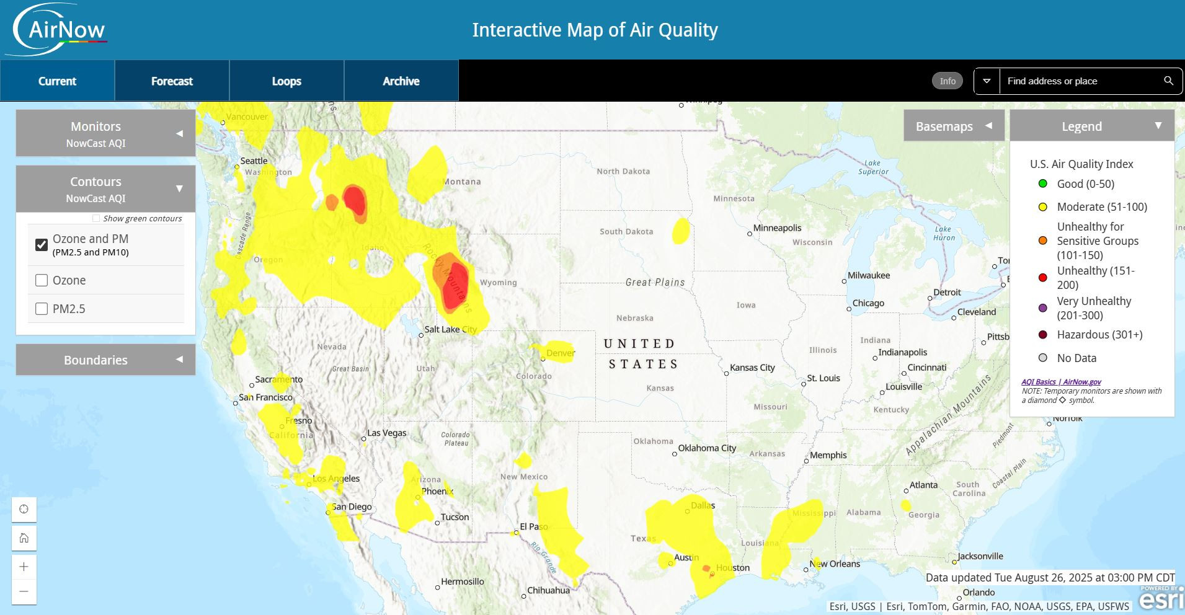
Task: Expand the Basemaps panel
Action: click(954, 126)
